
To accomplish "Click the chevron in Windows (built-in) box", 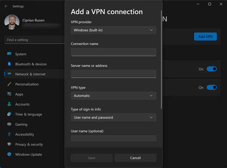I will [151, 30].
